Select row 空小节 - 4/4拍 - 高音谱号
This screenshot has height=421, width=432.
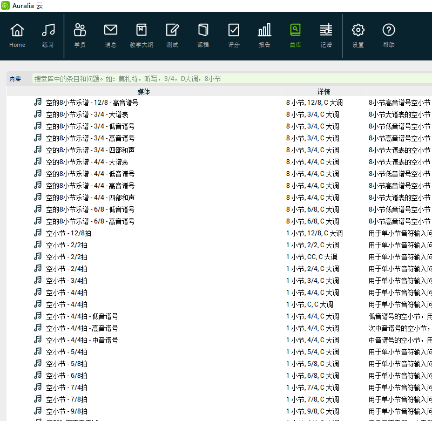coord(219,328)
